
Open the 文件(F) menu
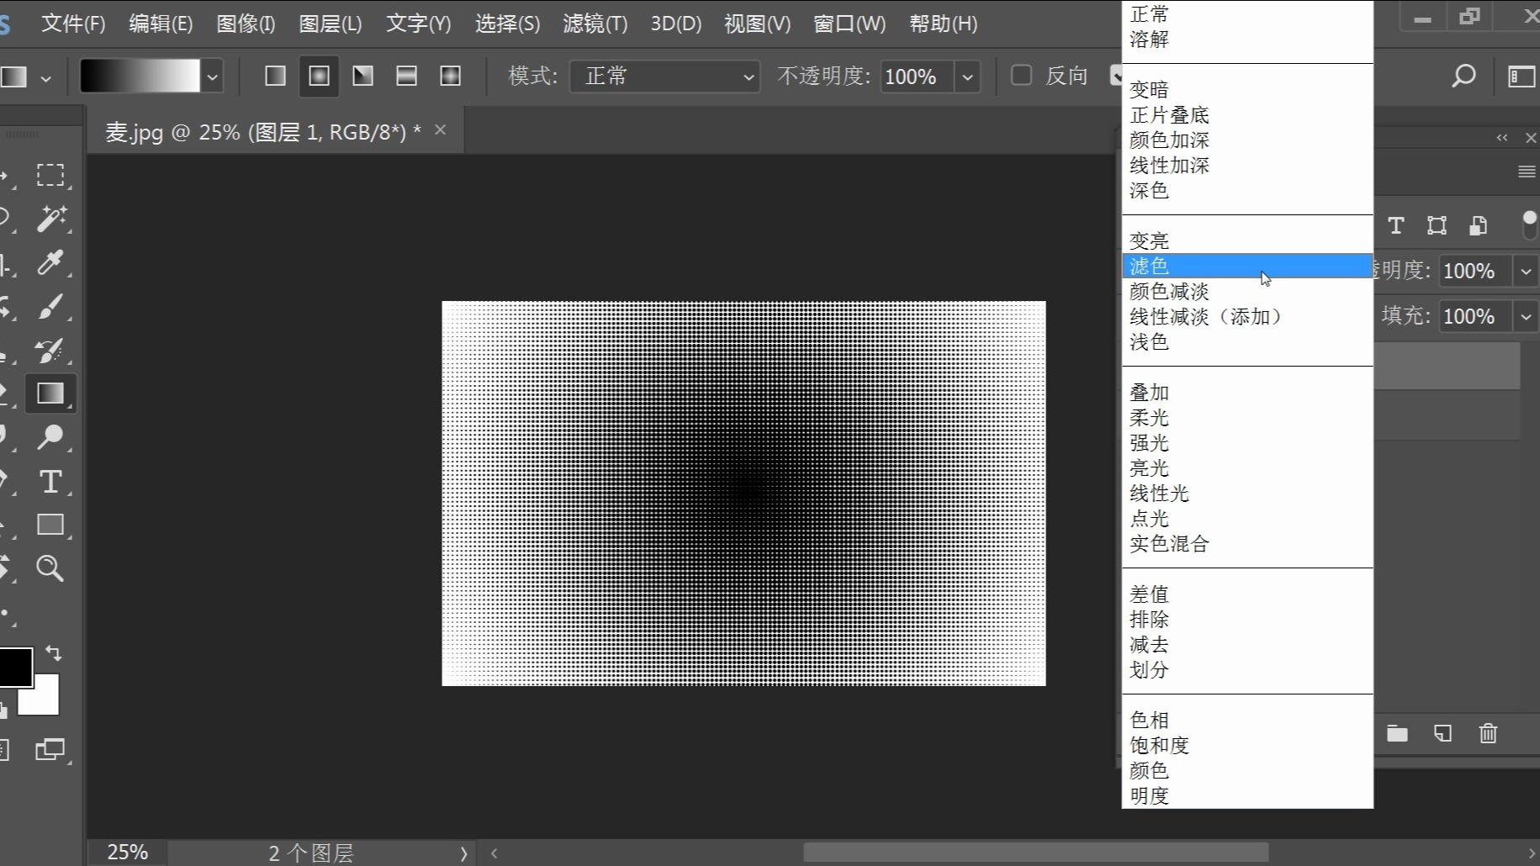73,24
